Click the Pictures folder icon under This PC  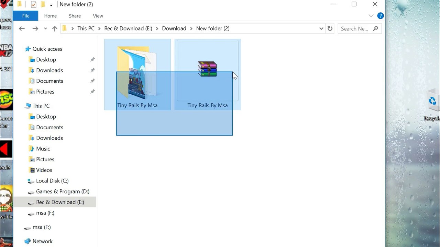[x=32, y=159]
